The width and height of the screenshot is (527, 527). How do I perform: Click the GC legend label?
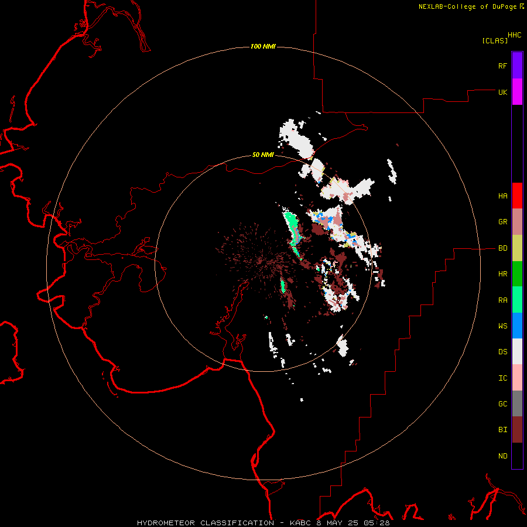pos(502,404)
